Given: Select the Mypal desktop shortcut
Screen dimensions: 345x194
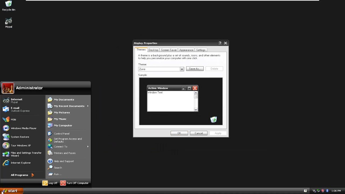Looking at the screenshot, I should [x=9, y=23].
